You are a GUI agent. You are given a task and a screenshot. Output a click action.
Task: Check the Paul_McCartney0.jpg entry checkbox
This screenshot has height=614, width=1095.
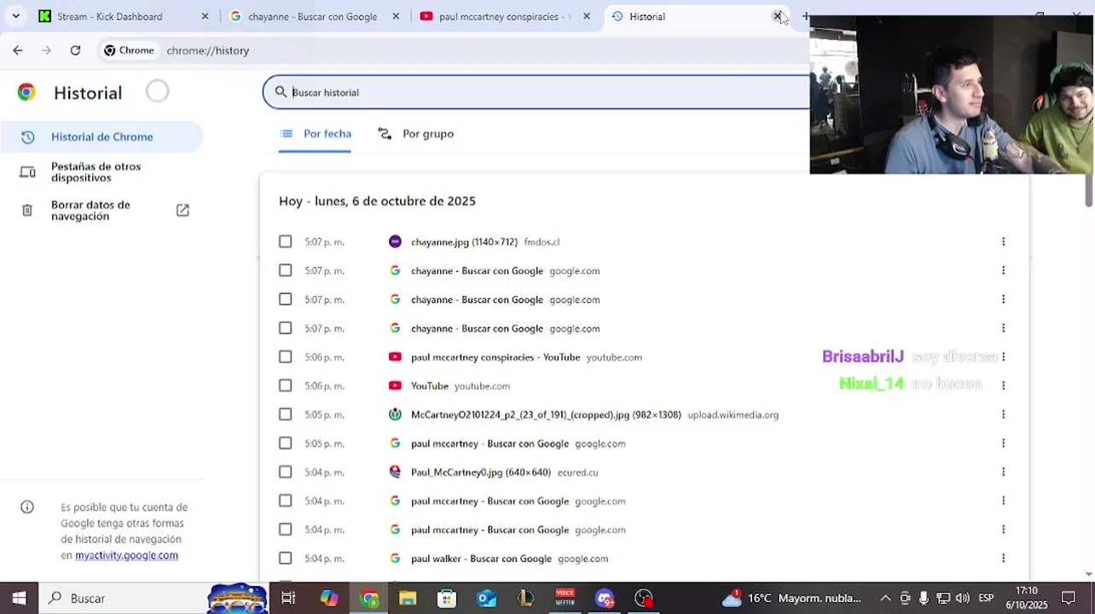point(285,472)
